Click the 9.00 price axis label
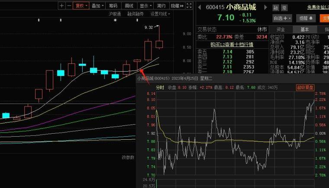Viewport: 329px width, 188px height. click(187, 34)
